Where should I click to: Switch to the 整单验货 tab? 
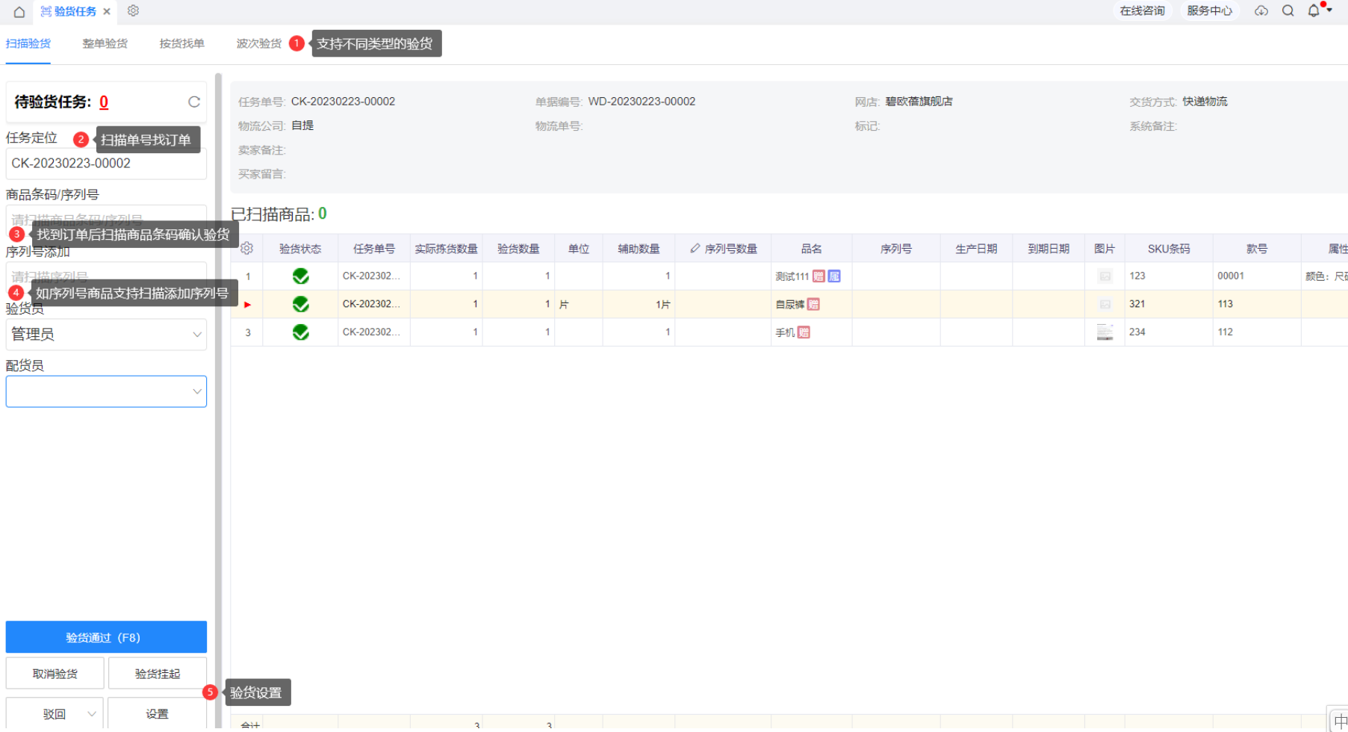pyautogui.click(x=105, y=43)
